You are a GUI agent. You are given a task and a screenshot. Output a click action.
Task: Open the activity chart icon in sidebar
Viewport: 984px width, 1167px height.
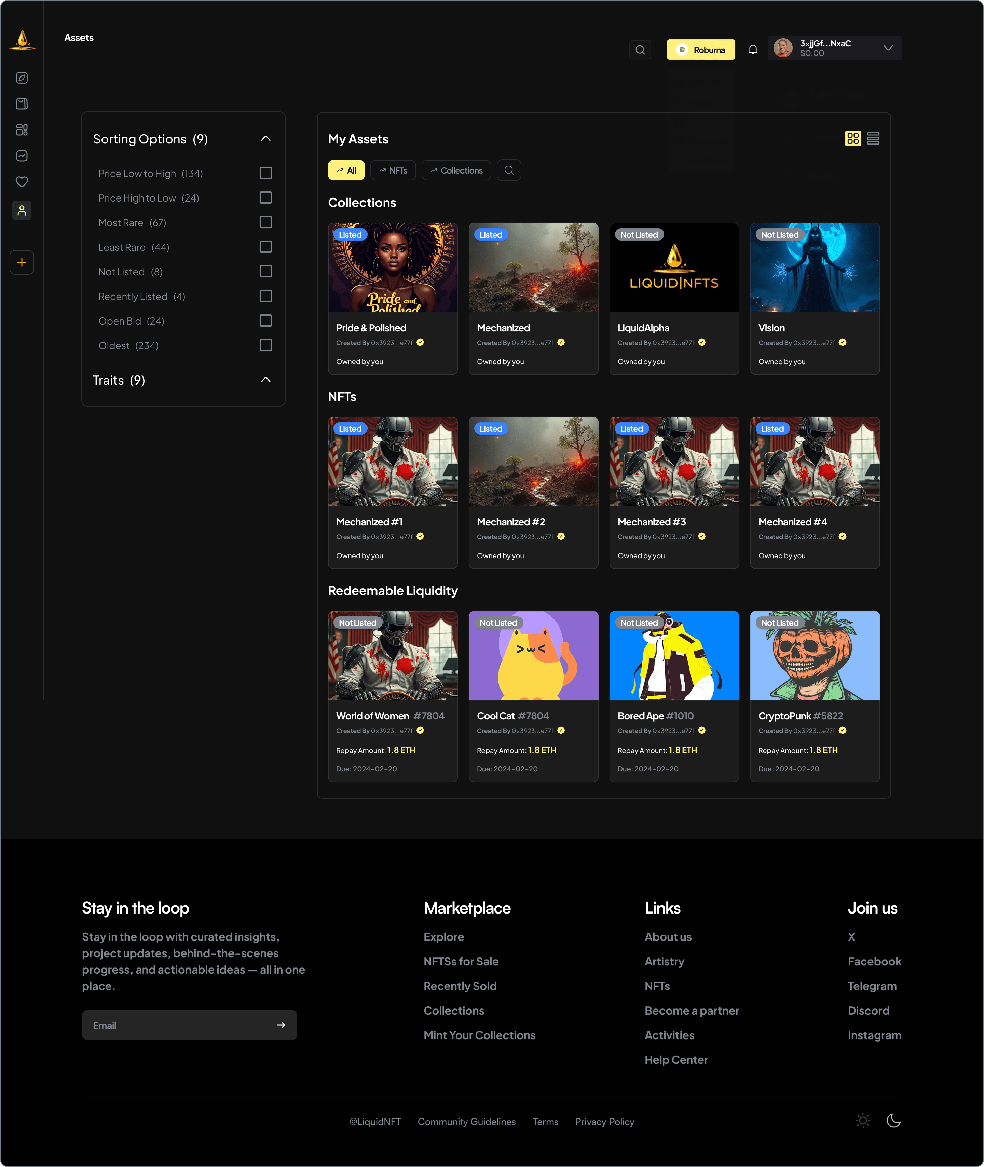22,156
